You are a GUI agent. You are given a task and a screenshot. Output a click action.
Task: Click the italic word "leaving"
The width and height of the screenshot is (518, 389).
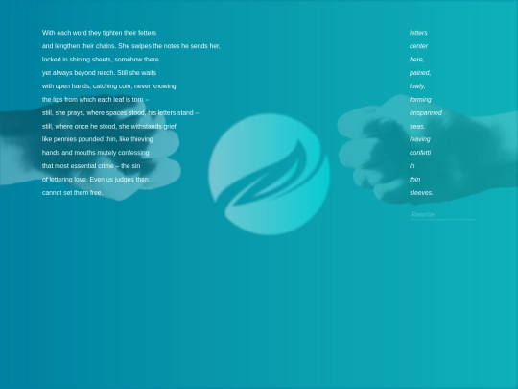click(x=419, y=139)
